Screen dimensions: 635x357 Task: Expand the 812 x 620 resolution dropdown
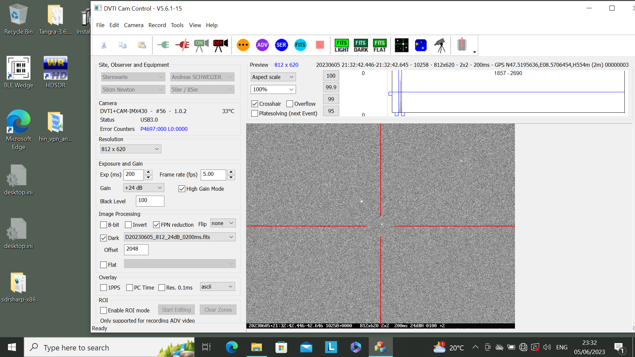[x=130, y=149]
